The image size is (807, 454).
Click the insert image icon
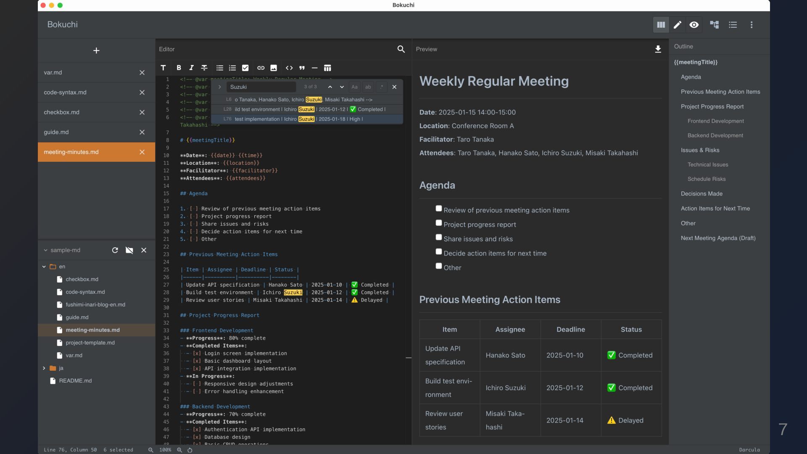tap(274, 68)
